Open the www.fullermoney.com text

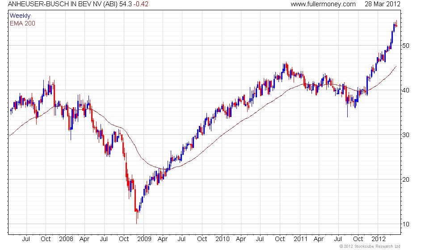323,4
